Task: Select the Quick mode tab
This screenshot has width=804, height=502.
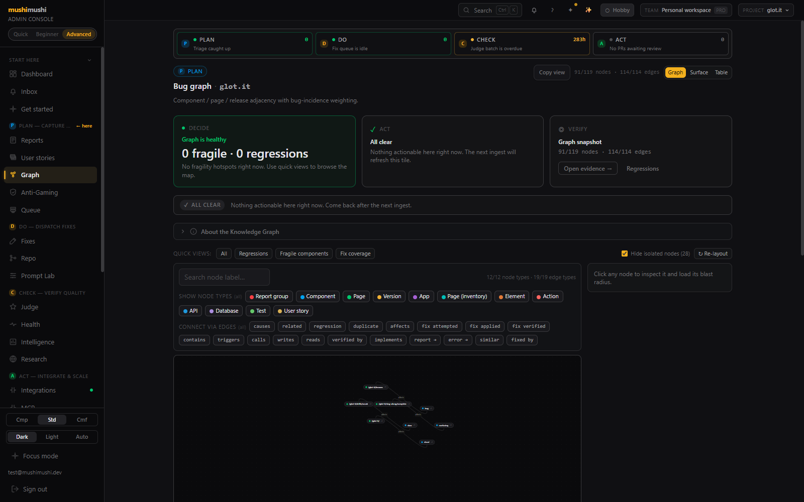Action: pyautogui.click(x=21, y=34)
